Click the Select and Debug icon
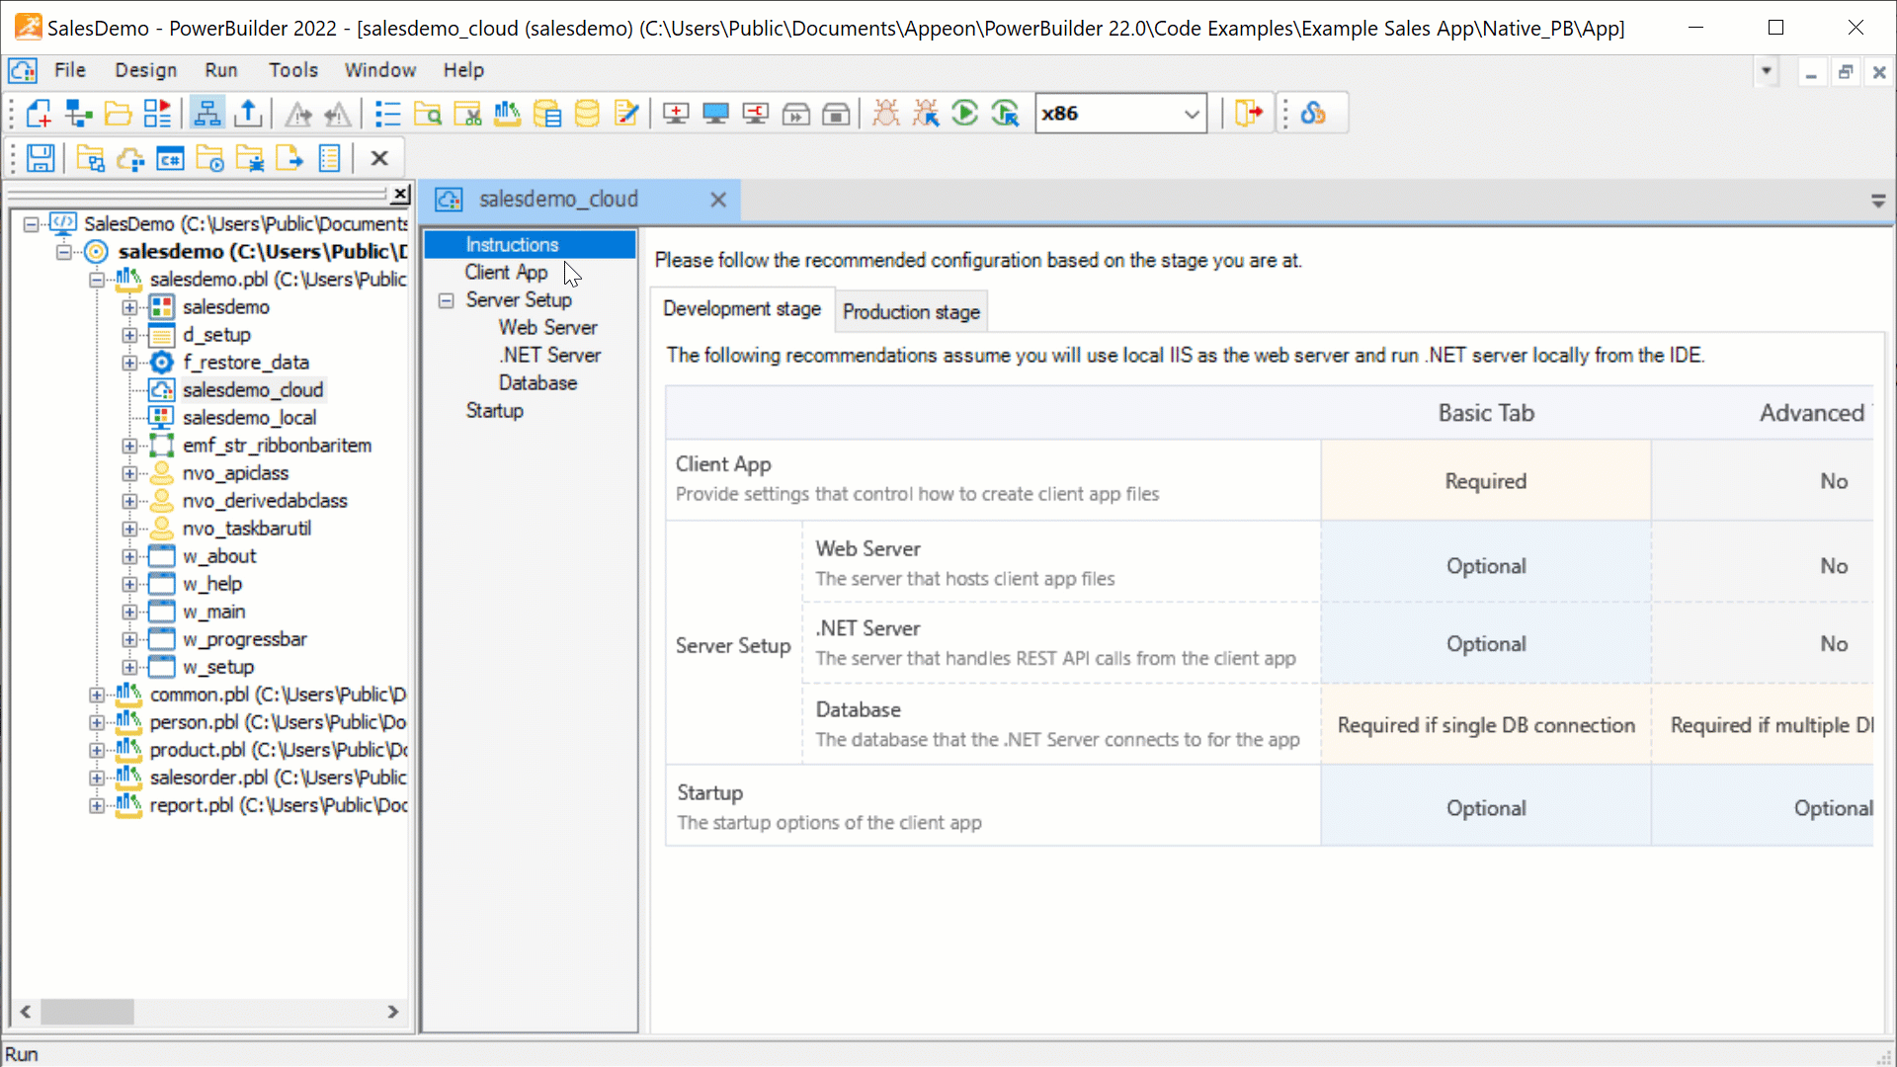Viewport: 1897px width, 1067px height. (x=926, y=114)
